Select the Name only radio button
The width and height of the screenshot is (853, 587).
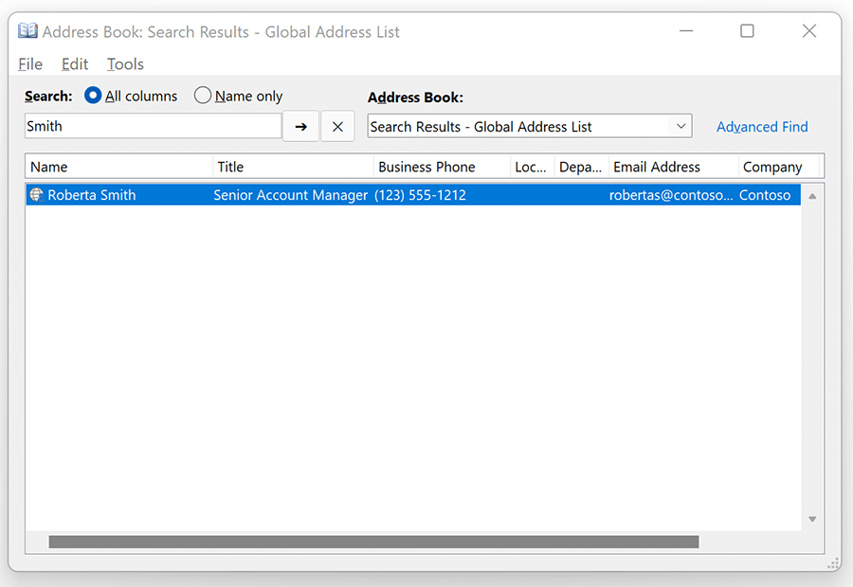click(203, 96)
